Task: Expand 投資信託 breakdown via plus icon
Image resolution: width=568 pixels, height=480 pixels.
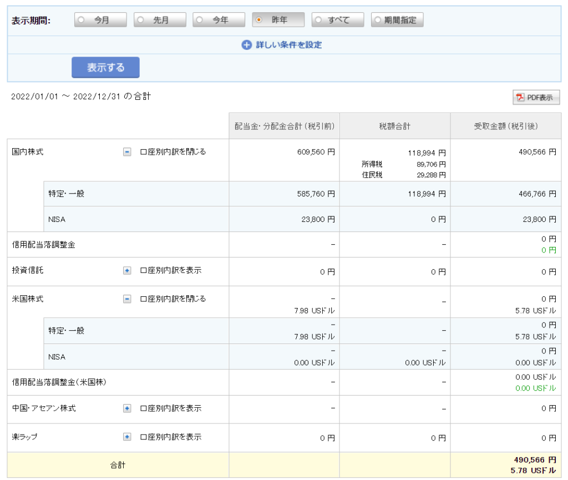Action: (x=127, y=271)
